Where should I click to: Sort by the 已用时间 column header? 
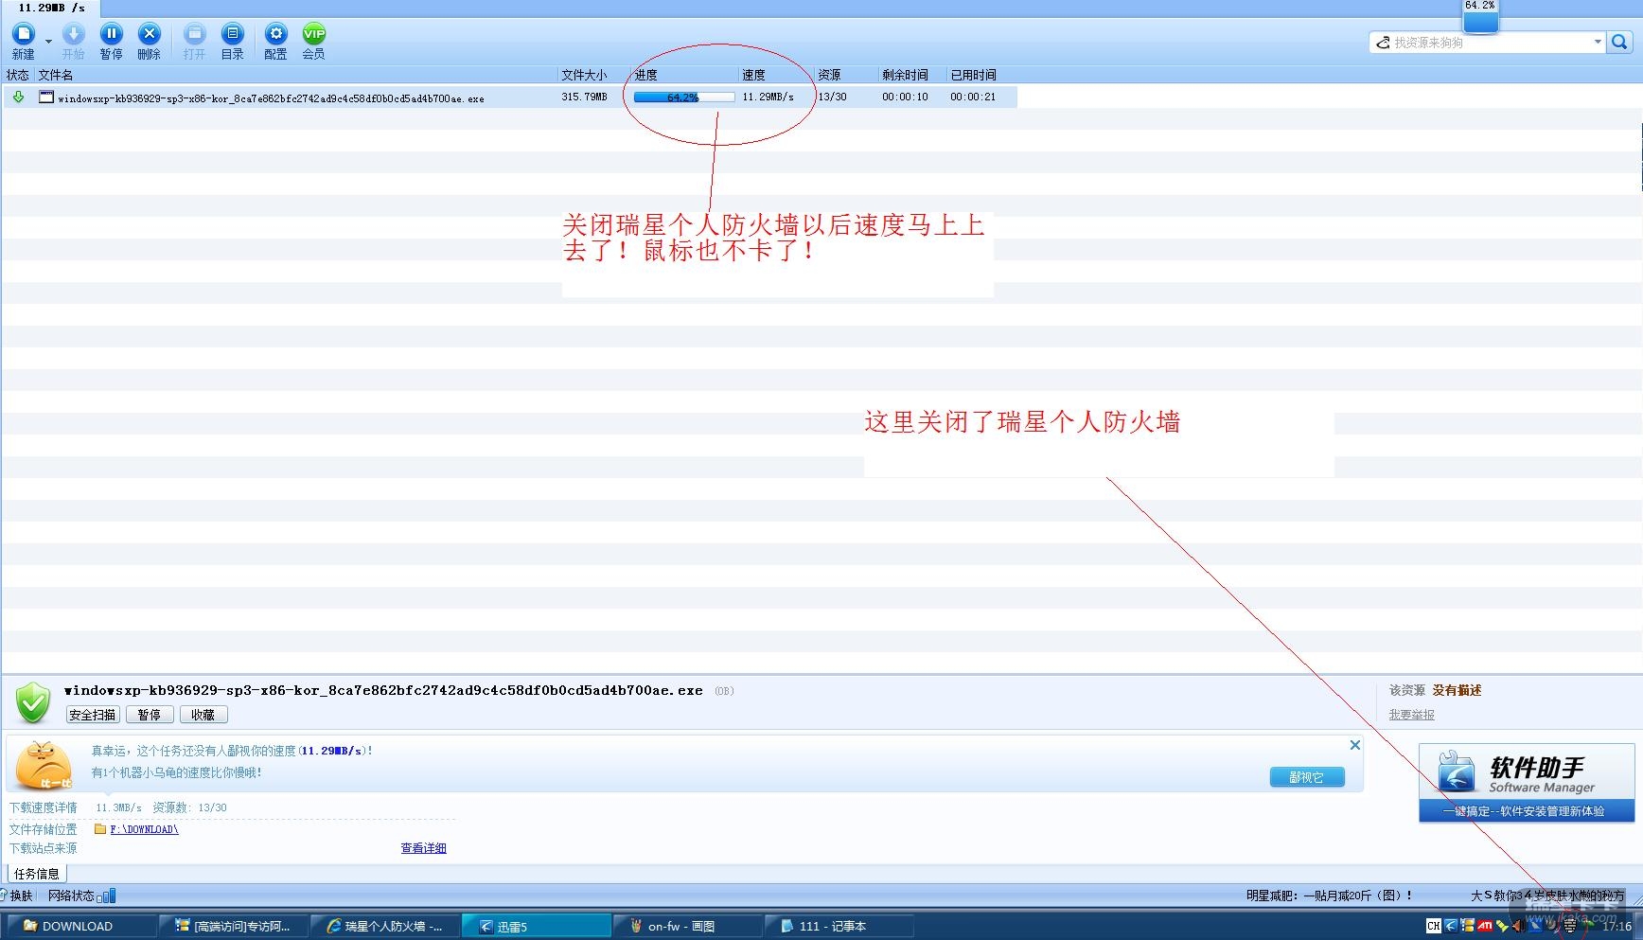973,75
